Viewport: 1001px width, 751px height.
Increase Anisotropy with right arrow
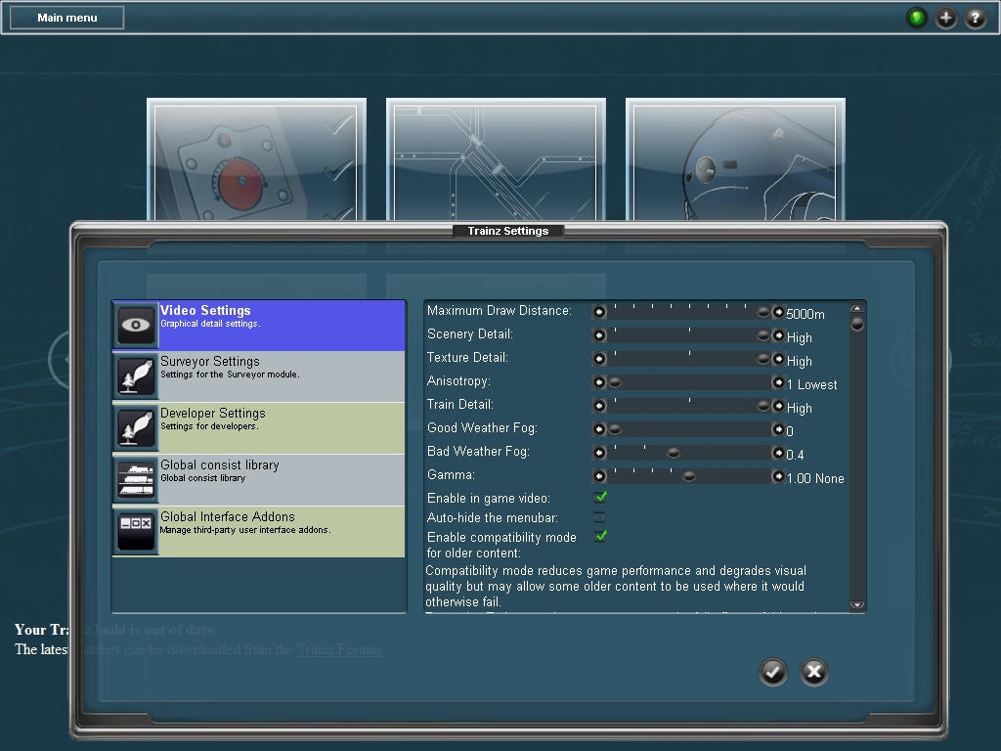[778, 382]
